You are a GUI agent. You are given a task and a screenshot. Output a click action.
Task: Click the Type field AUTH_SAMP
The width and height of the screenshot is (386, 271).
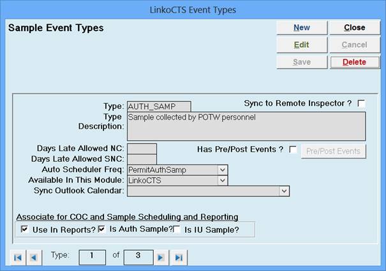159,106
